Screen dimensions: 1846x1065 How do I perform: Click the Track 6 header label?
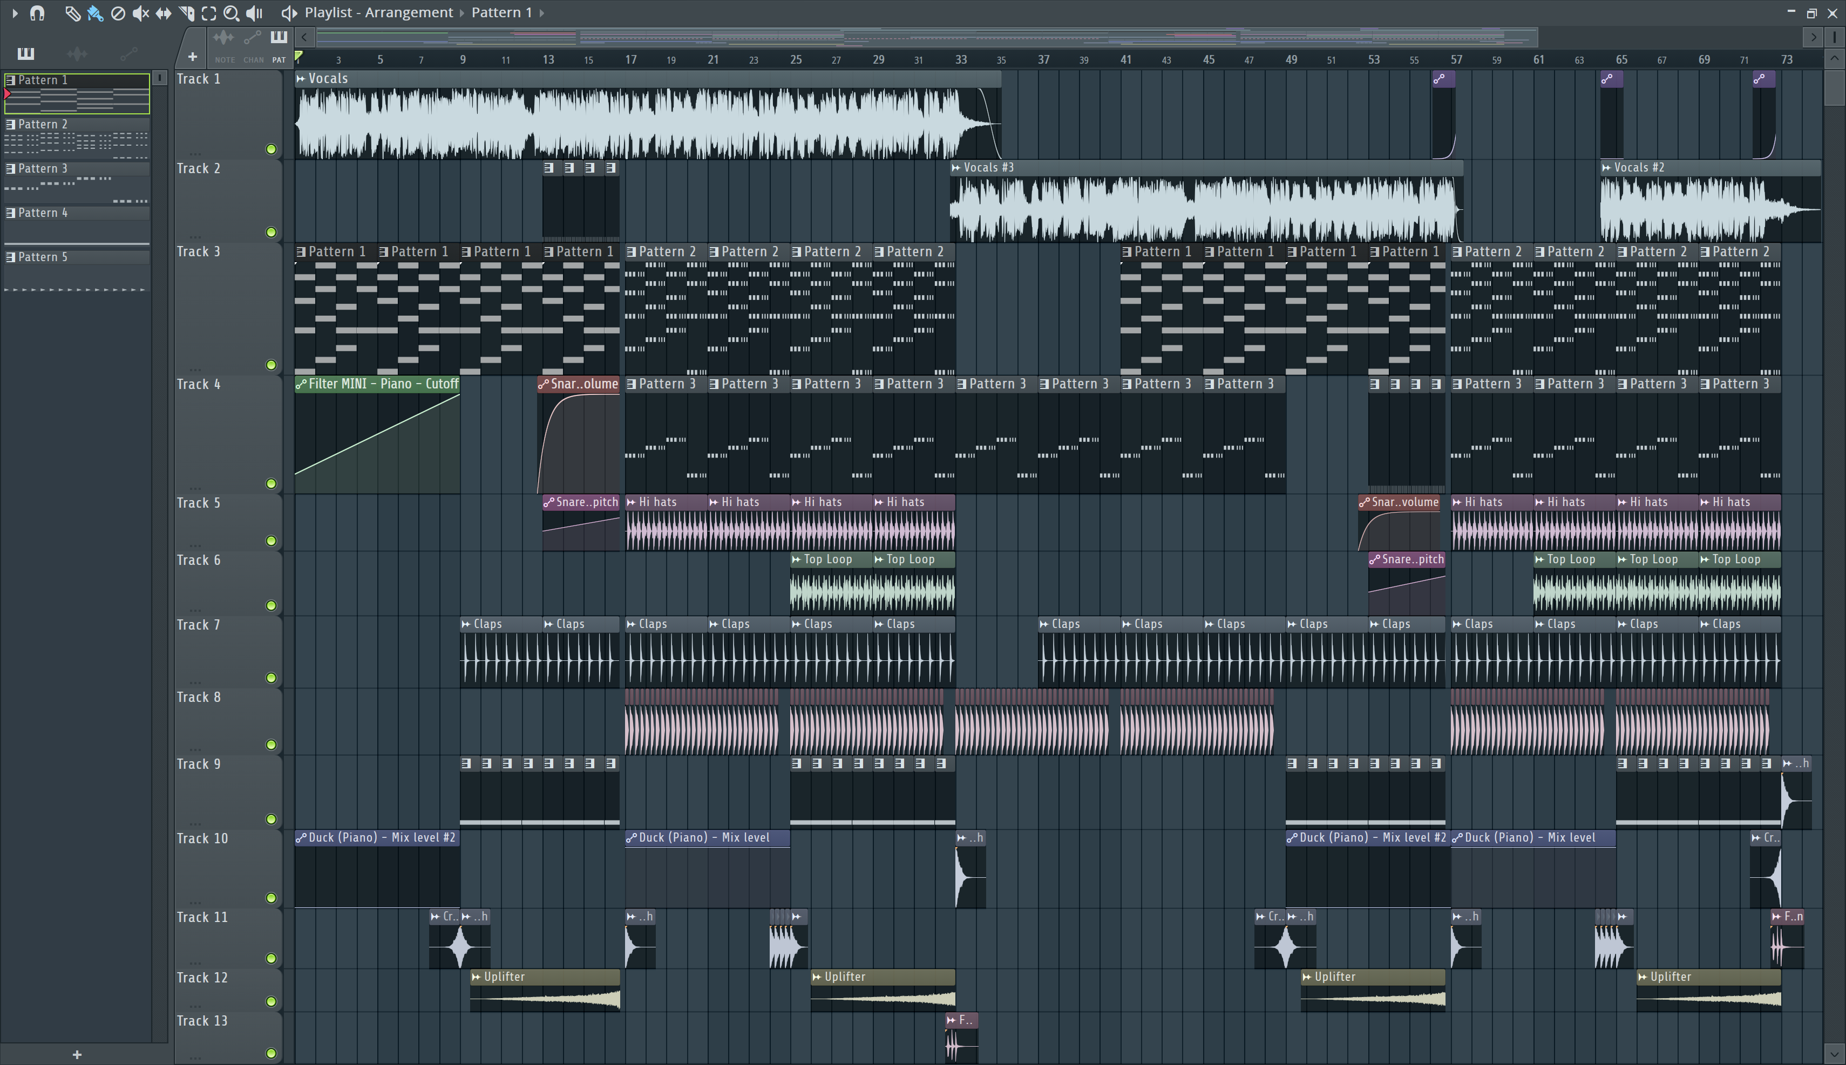(198, 561)
